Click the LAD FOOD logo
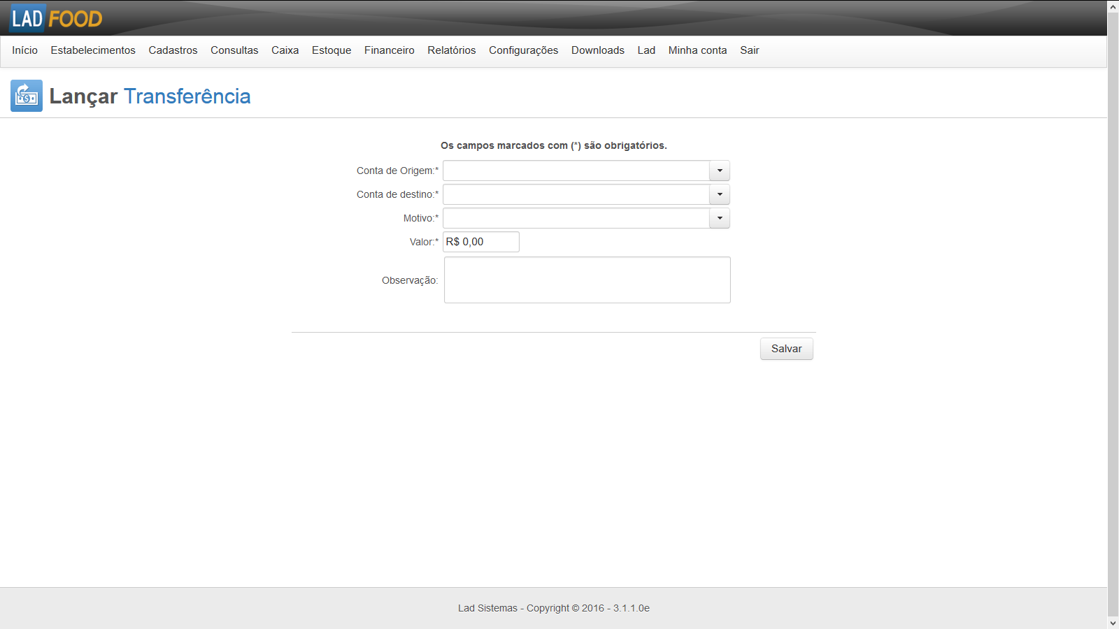 [57, 18]
